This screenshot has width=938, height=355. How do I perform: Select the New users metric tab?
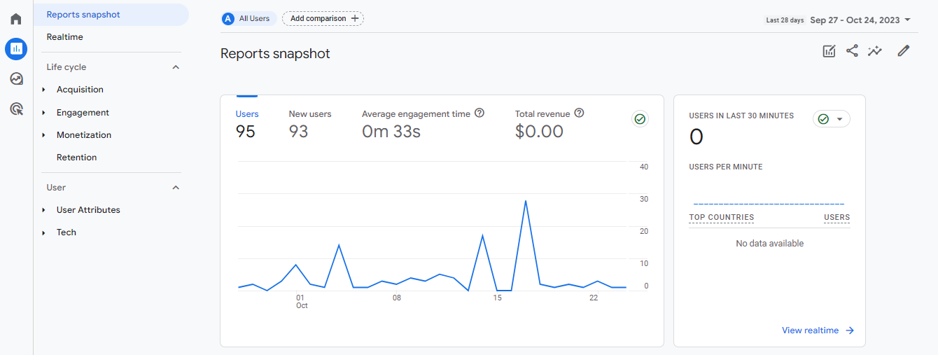(310, 123)
